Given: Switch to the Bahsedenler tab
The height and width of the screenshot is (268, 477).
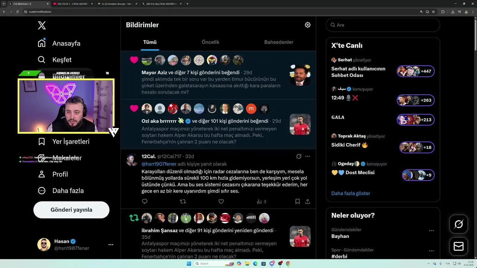Looking at the screenshot, I should pyautogui.click(x=279, y=42).
